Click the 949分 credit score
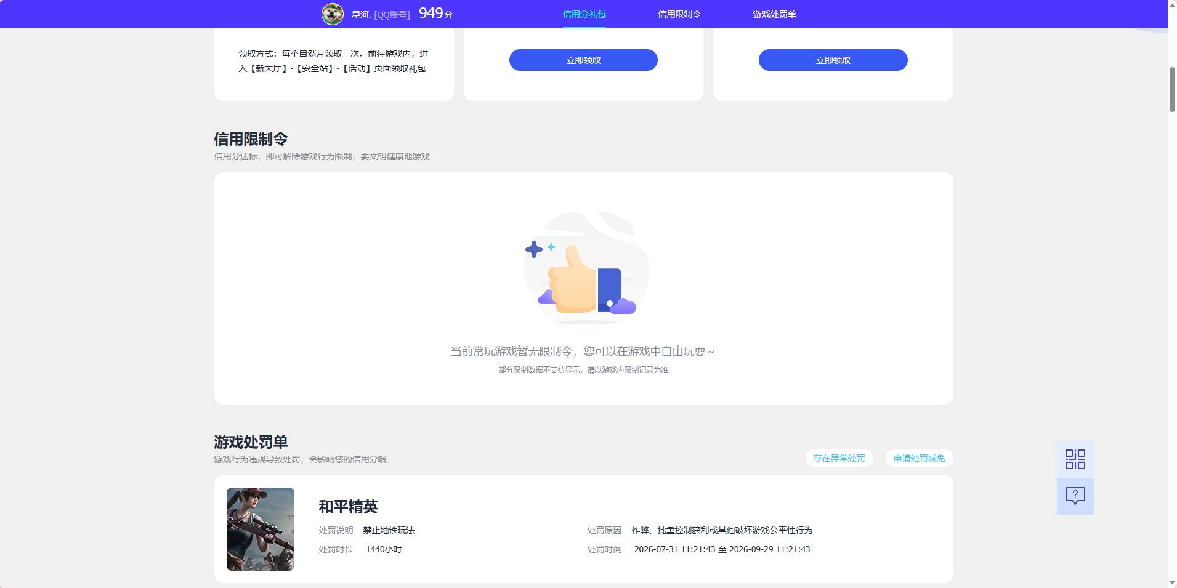The image size is (1177, 588). click(x=435, y=14)
